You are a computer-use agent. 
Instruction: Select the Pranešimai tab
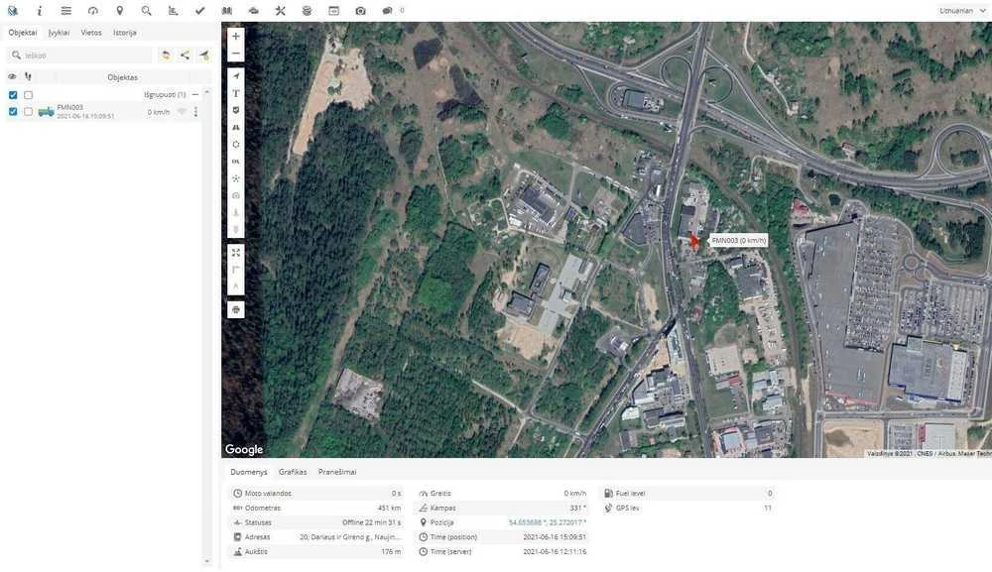[337, 472]
